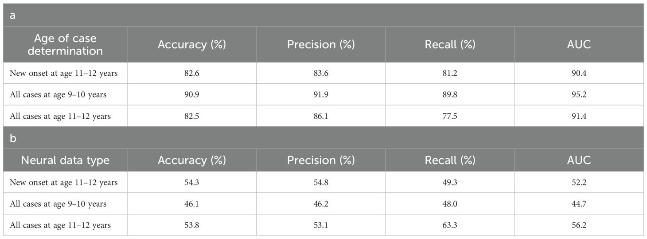
Task: Select the 86.1 precision value
Action: point(321,116)
